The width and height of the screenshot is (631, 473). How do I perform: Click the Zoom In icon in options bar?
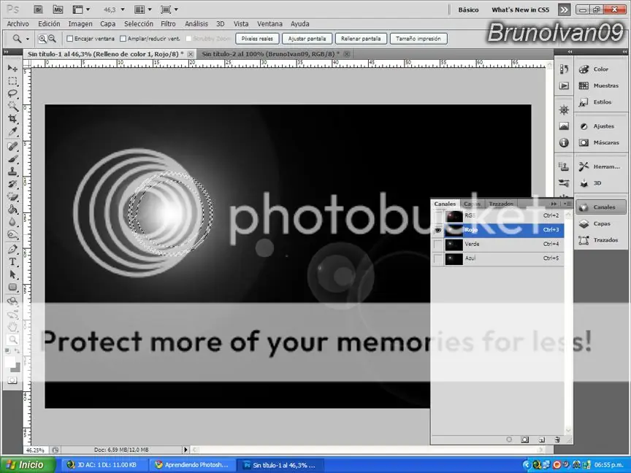pyautogui.click(x=42, y=39)
